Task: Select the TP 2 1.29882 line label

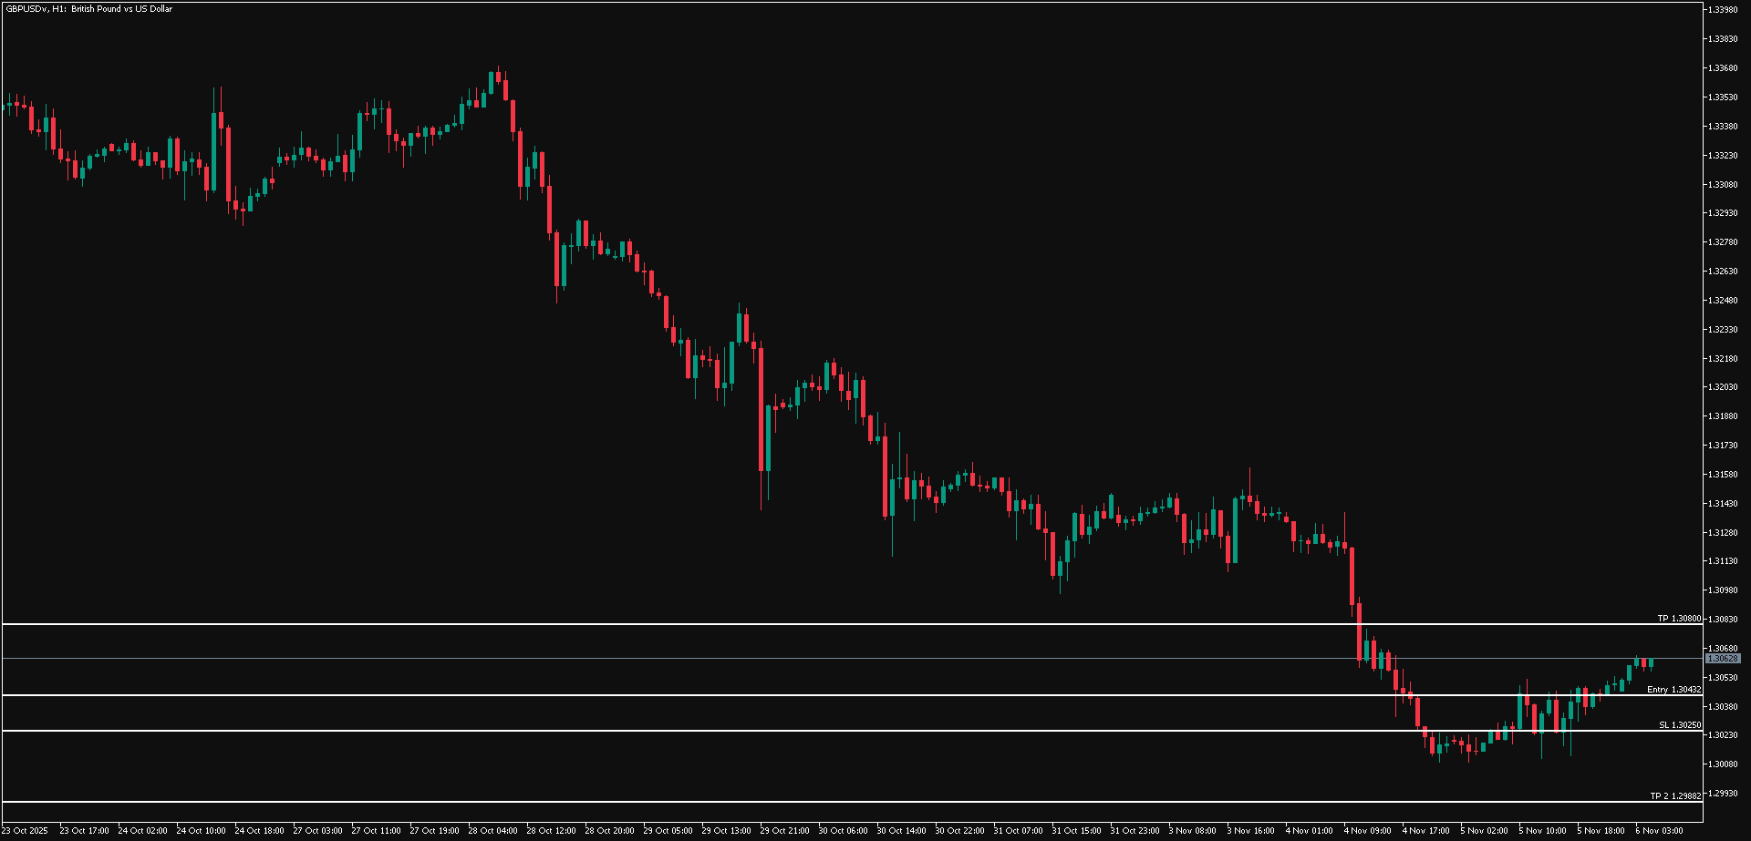Action: [x=1674, y=796]
